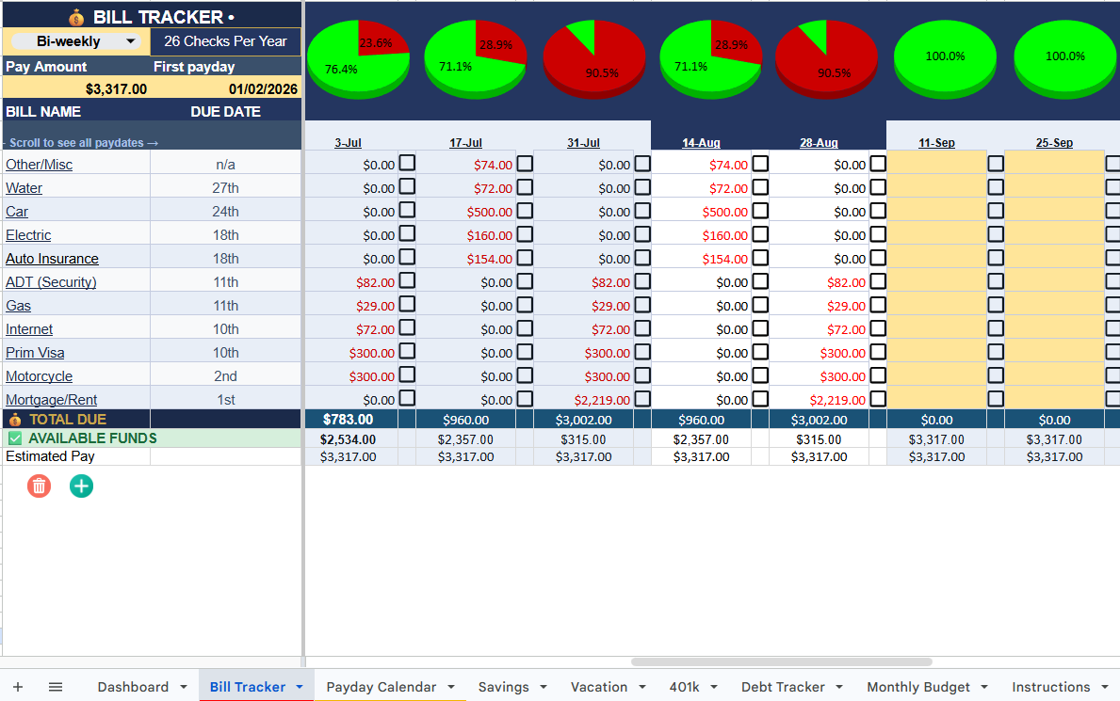1120x701 pixels.
Task: Click the green plus add-bill icon
Action: tap(81, 486)
